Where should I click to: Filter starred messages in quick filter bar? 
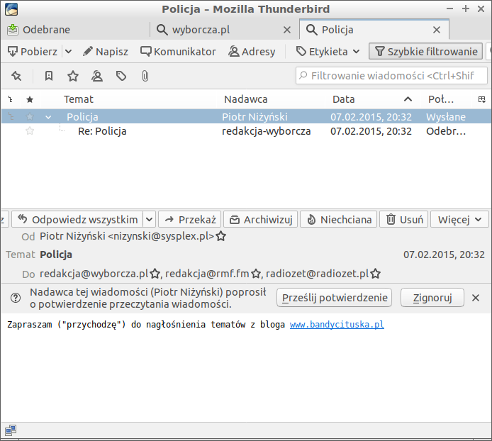coord(73,76)
